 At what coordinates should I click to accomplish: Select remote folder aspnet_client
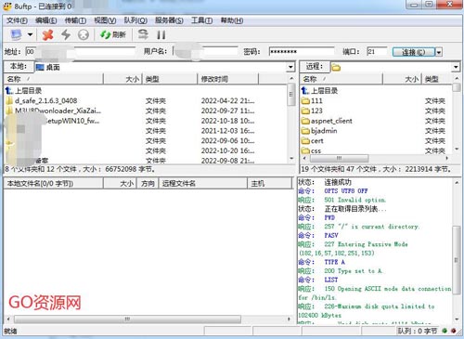327,121
